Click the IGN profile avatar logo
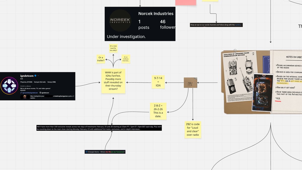 point(10,86)
